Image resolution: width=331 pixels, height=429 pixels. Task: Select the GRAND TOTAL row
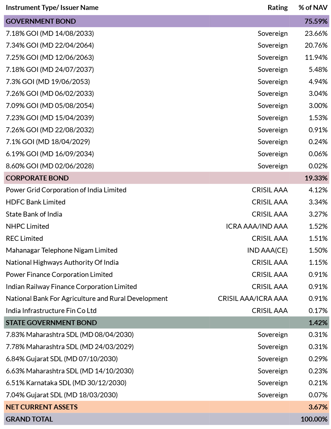[166, 419]
